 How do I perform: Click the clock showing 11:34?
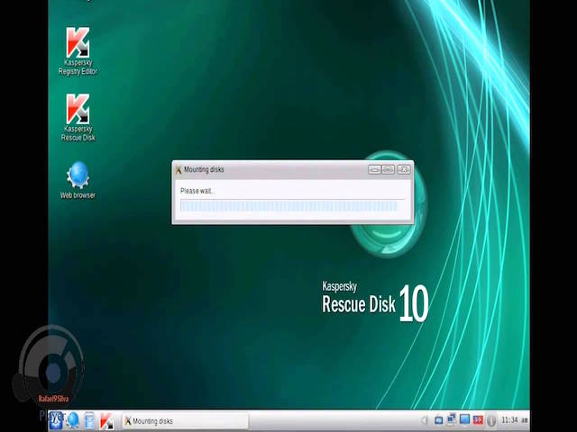coord(514,420)
